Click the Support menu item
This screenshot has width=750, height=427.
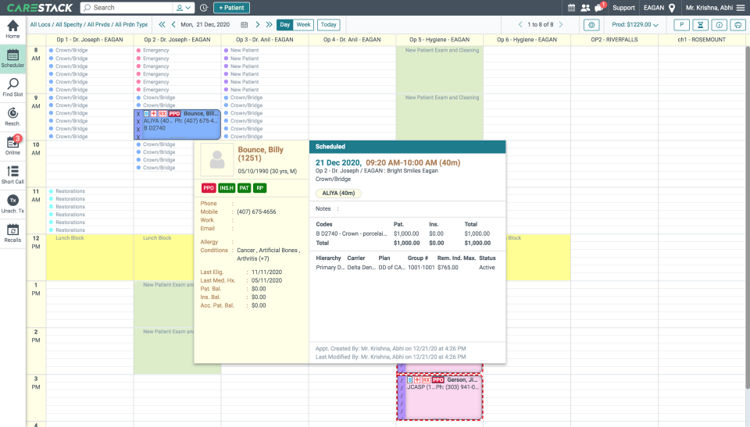pos(623,8)
